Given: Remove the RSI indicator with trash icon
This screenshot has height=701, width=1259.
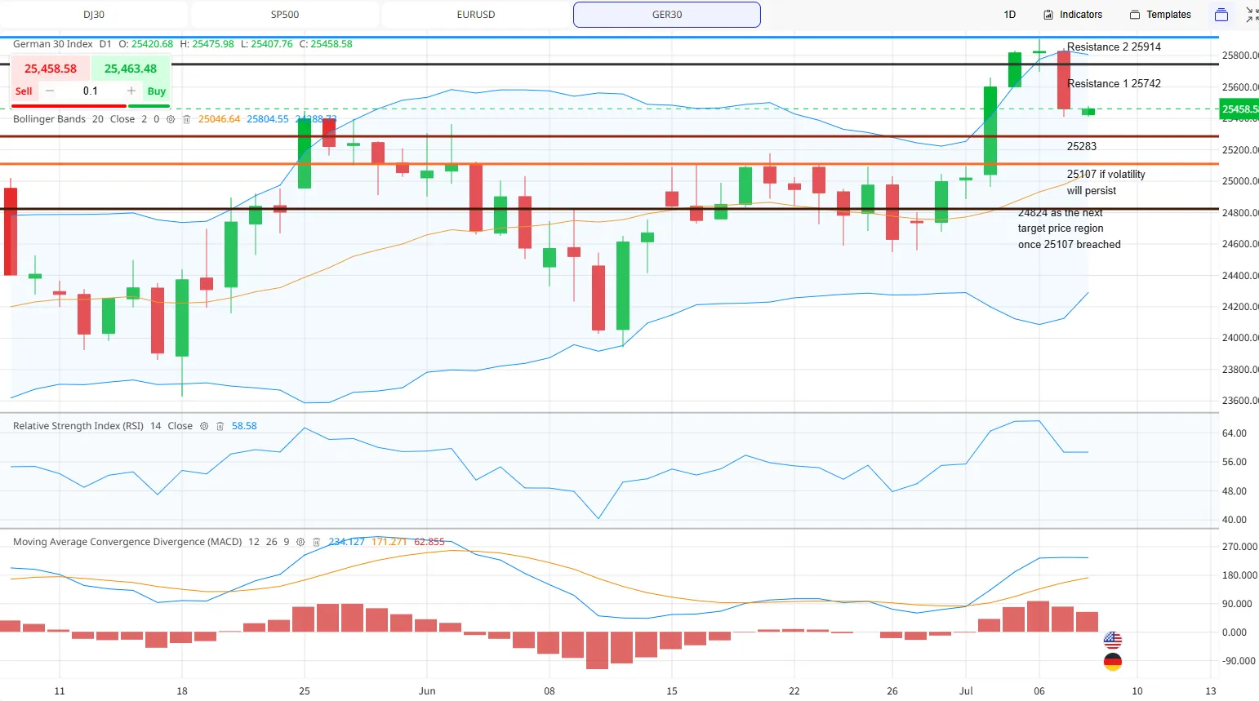Looking at the screenshot, I should pyautogui.click(x=220, y=426).
